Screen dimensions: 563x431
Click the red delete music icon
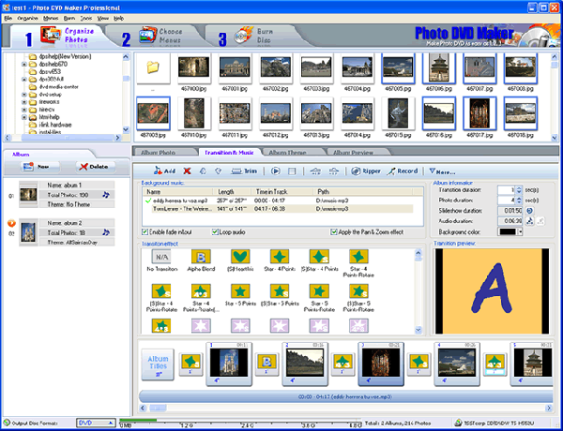coord(187,171)
